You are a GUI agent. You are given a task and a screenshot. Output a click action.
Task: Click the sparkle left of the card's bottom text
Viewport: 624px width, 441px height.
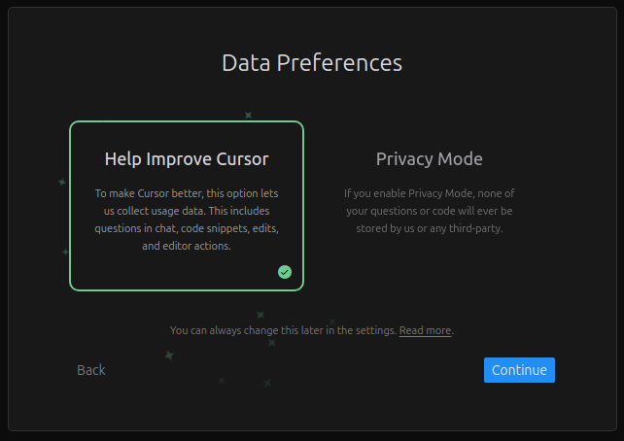point(65,252)
